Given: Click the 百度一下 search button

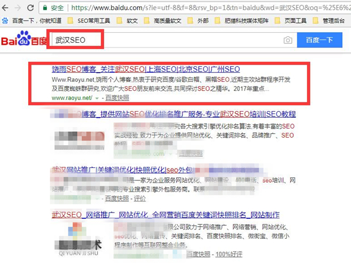Looking at the screenshot, I should point(319,40).
